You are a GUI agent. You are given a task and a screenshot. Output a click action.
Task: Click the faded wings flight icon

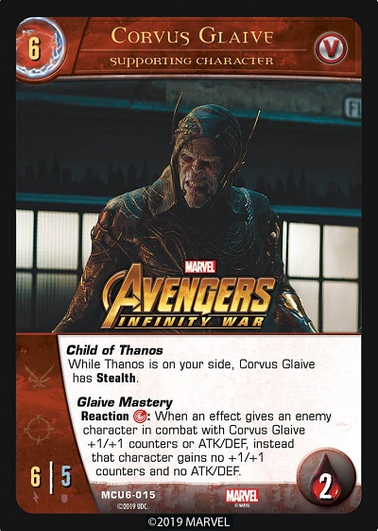click(40, 376)
